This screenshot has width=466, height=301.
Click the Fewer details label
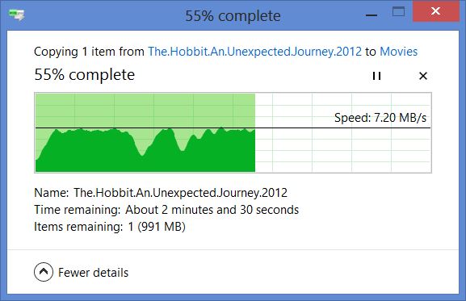(94, 273)
